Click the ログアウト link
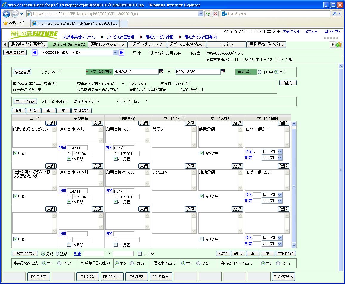The width and height of the screenshot is (345, 284). (332, 32)
